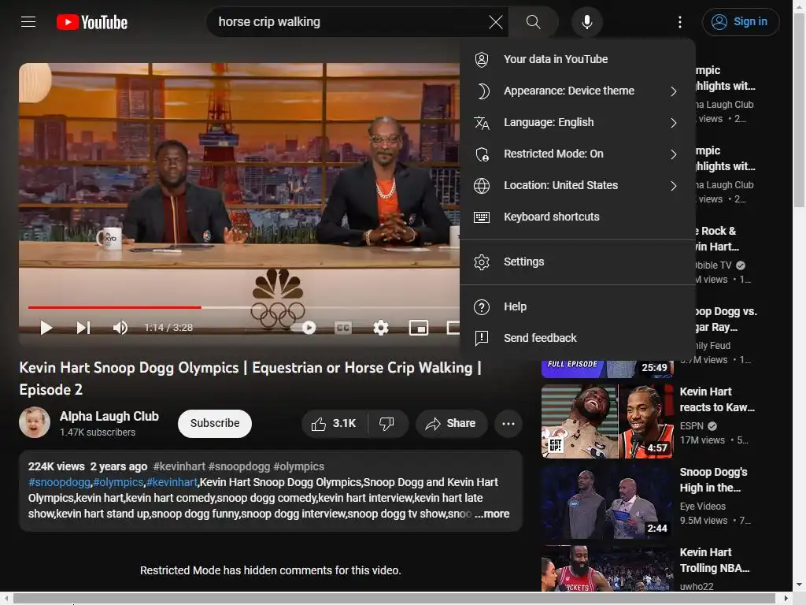Open Keyboard shortcuts entry
Viewport: 806px width, 605px height.
click(x=577, y=217)
